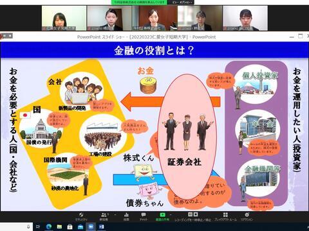The image size is (309, 231).
Task: Expand the caret next to Participants
Action: point(115,214)
